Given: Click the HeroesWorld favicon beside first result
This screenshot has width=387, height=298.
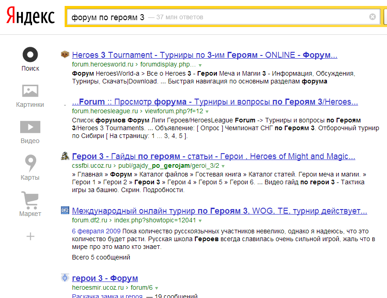Looking at the screenshot, I should tap(65, 54).
